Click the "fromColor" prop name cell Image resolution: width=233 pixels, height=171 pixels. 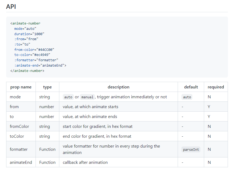click(20, 127)
